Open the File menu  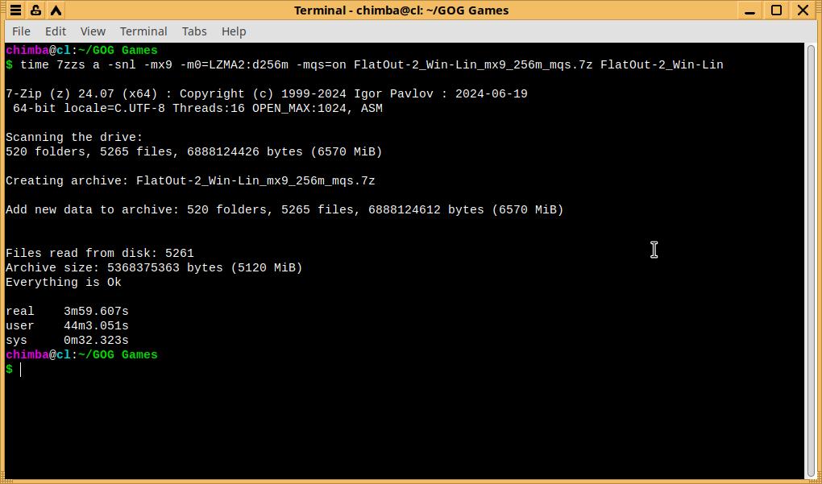21,31
